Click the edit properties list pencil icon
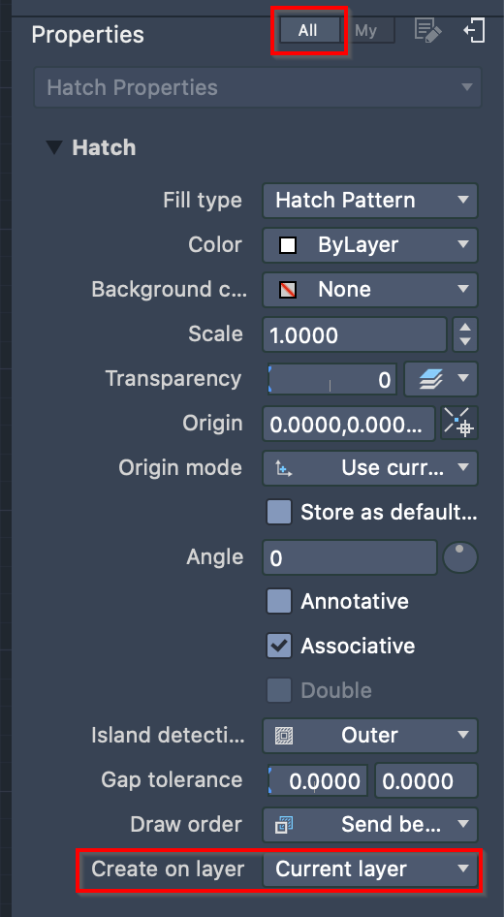Image resolution: width=504 pixels, height=917 pixels. (x=428, y=30)
